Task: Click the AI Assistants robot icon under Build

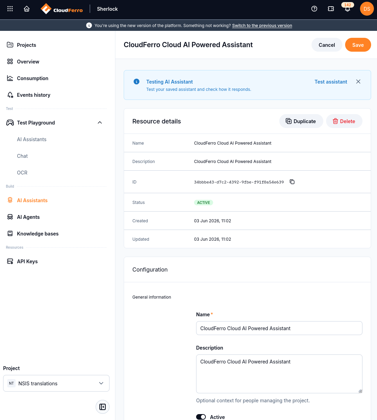Action: click(x=10, y=200)
